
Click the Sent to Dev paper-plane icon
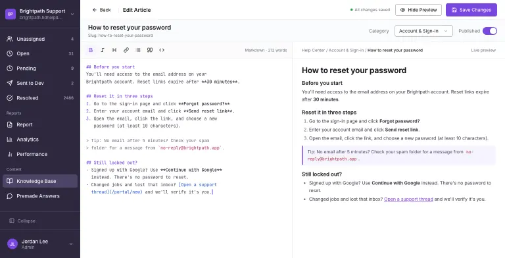[10, 83]
